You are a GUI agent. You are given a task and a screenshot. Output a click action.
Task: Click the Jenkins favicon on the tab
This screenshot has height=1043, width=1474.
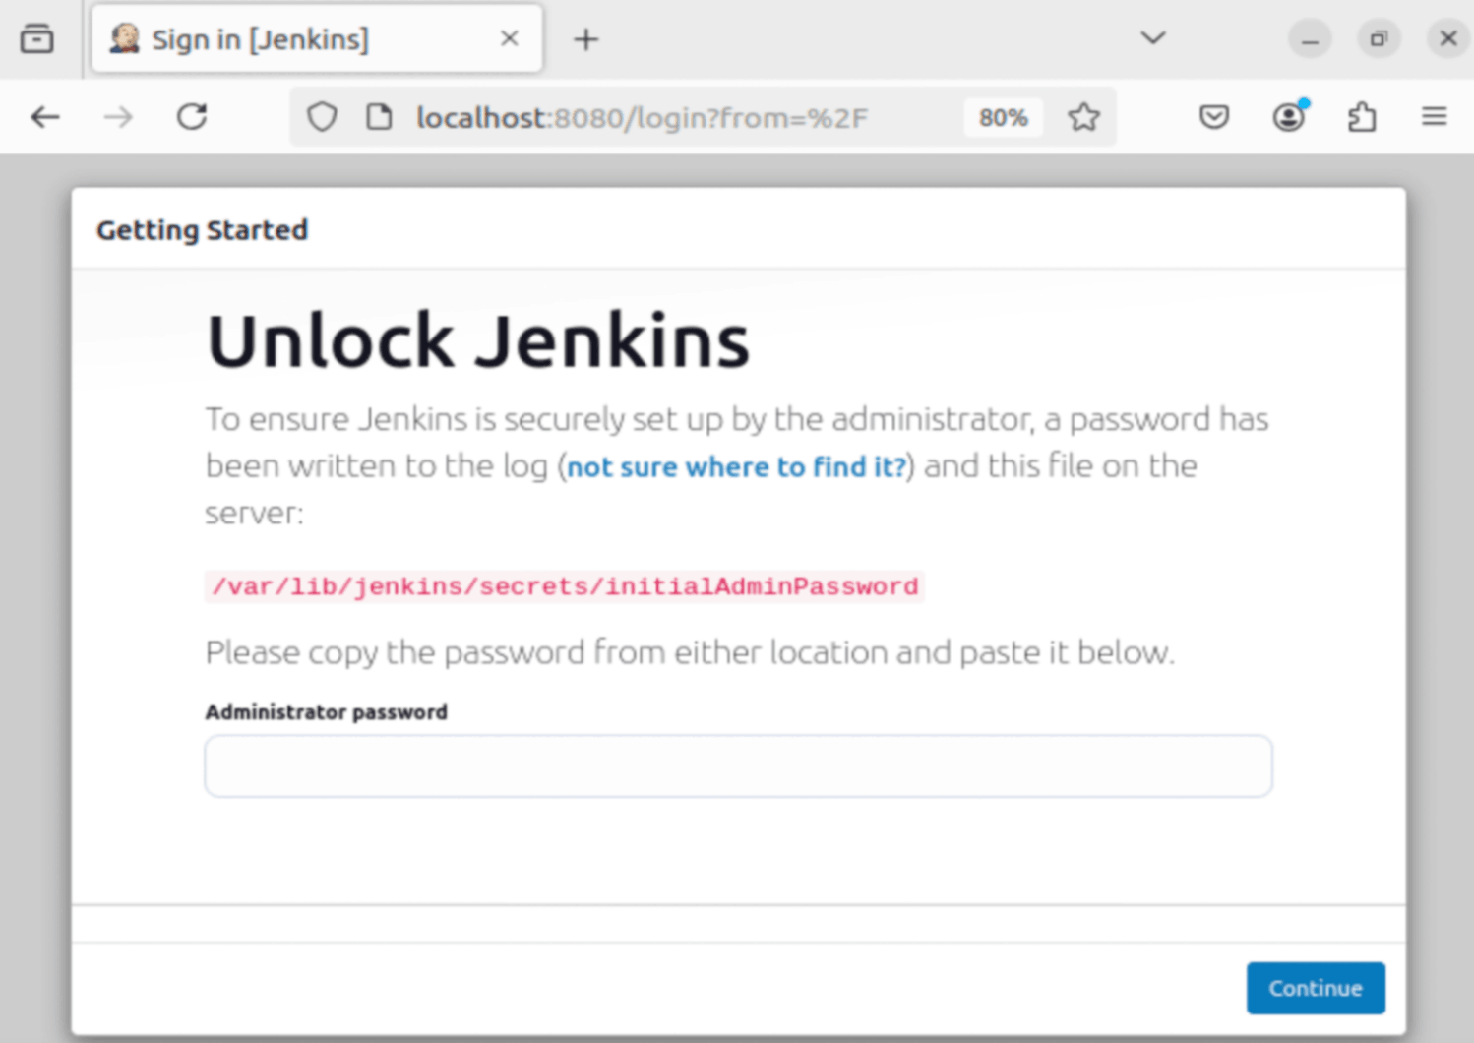coord(122,38)
